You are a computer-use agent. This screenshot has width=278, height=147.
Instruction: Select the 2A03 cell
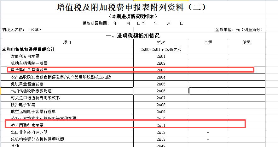point(161,70)
